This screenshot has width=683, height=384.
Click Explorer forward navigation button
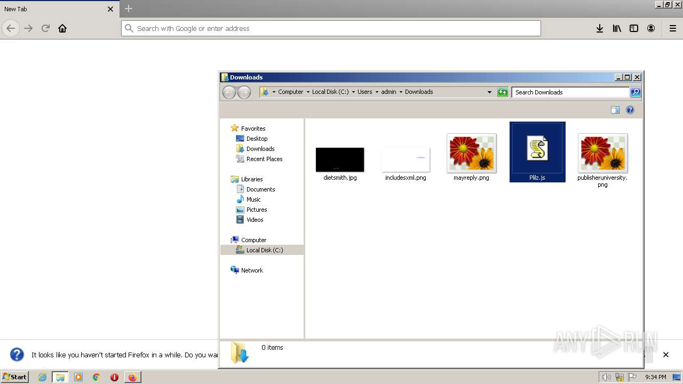(x=244, y=92)
